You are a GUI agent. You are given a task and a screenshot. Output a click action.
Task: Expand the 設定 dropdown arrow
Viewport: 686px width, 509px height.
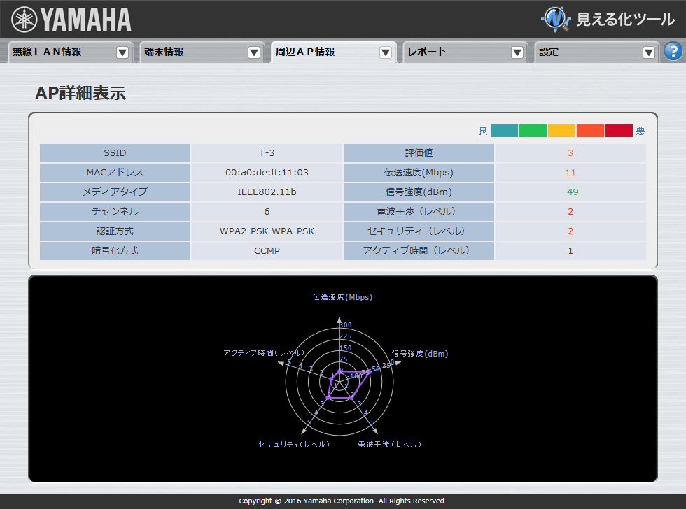(x=649, y=52)
